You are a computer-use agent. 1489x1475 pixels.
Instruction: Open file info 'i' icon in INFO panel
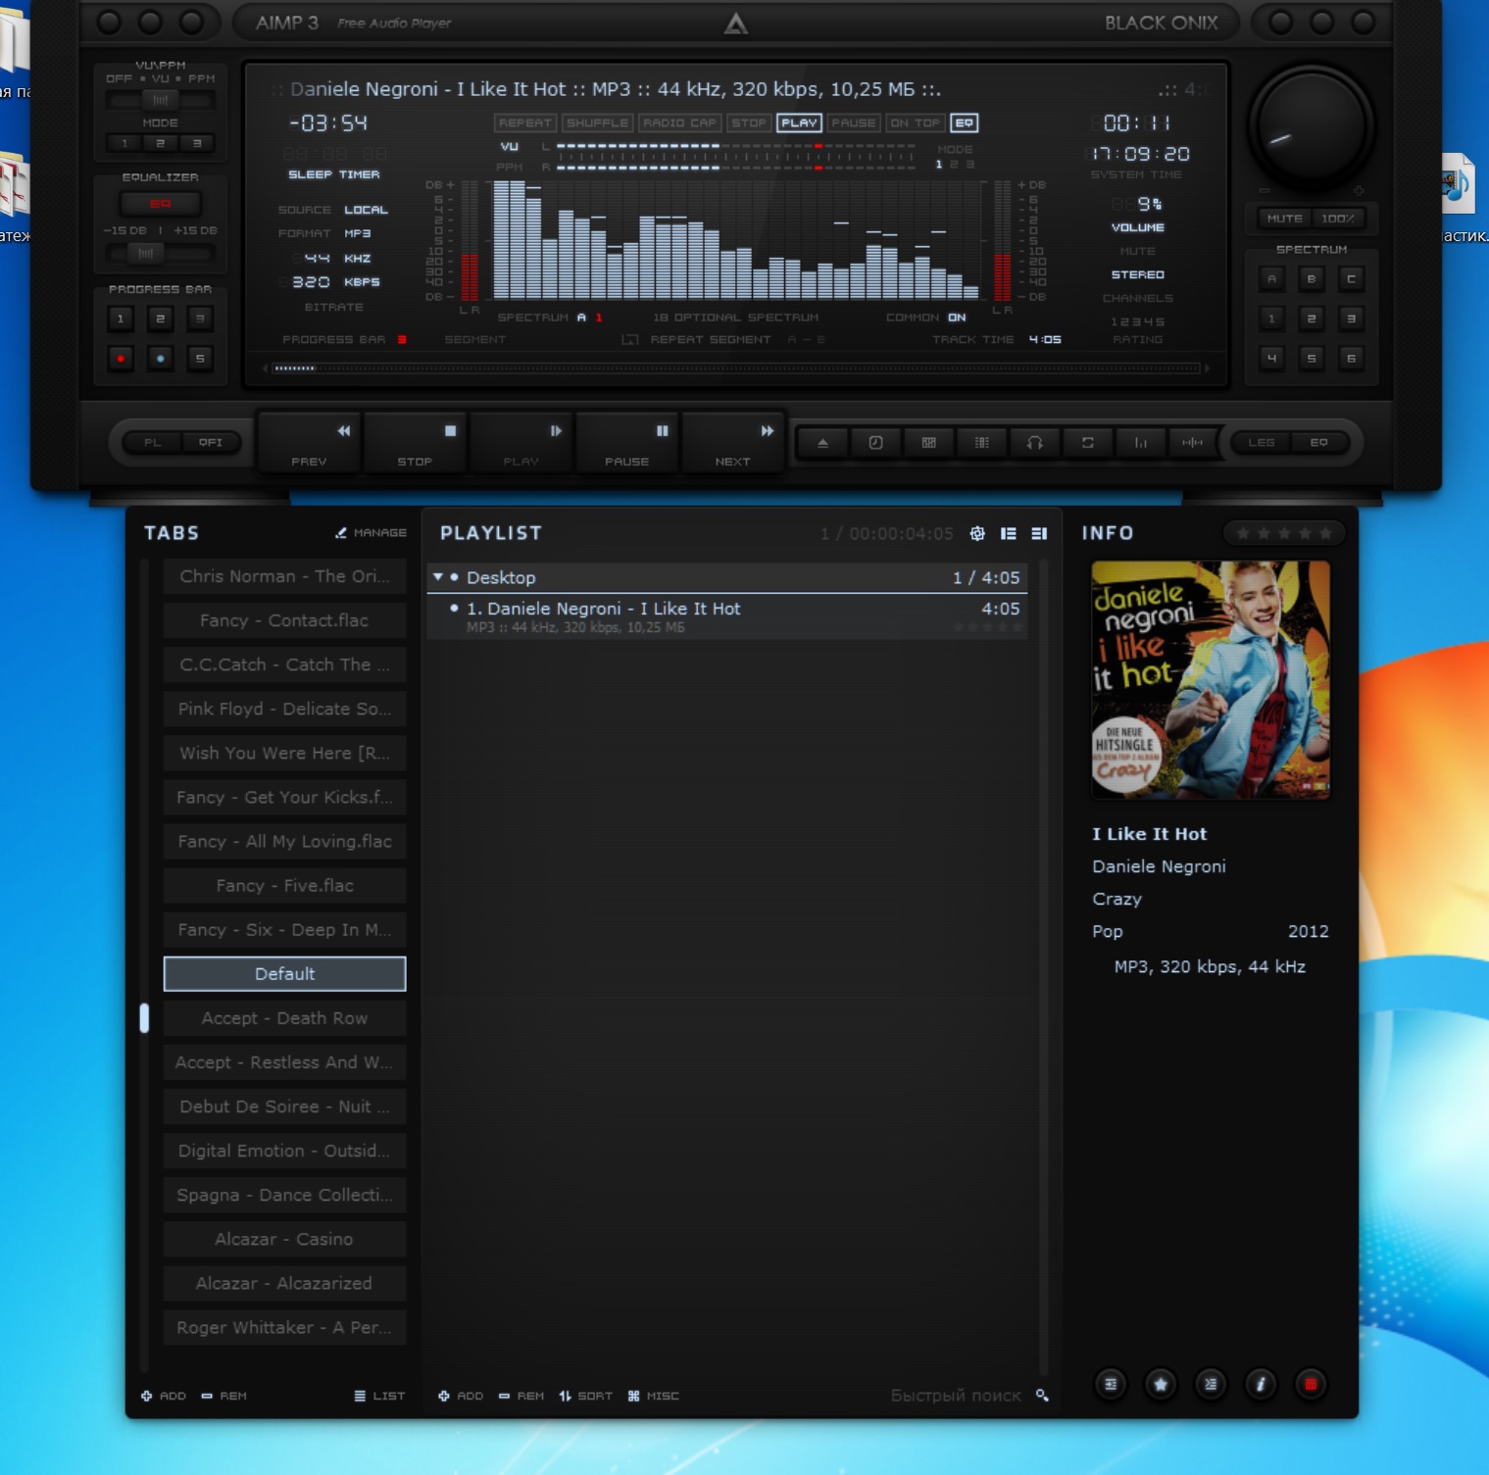1261,1384
